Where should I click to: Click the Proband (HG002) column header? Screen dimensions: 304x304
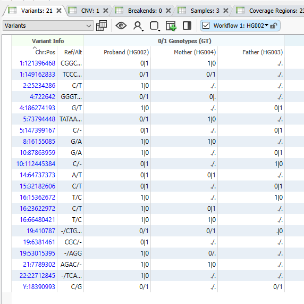click(x=126, y=52)
